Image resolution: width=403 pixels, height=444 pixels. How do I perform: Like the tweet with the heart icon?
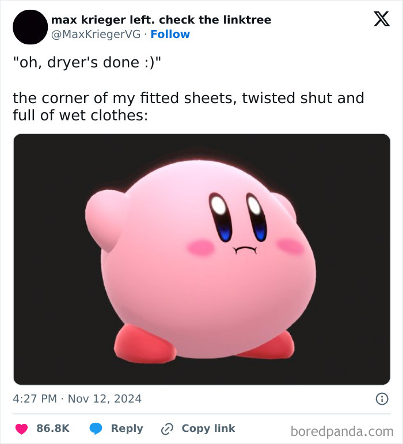[21, 428]
